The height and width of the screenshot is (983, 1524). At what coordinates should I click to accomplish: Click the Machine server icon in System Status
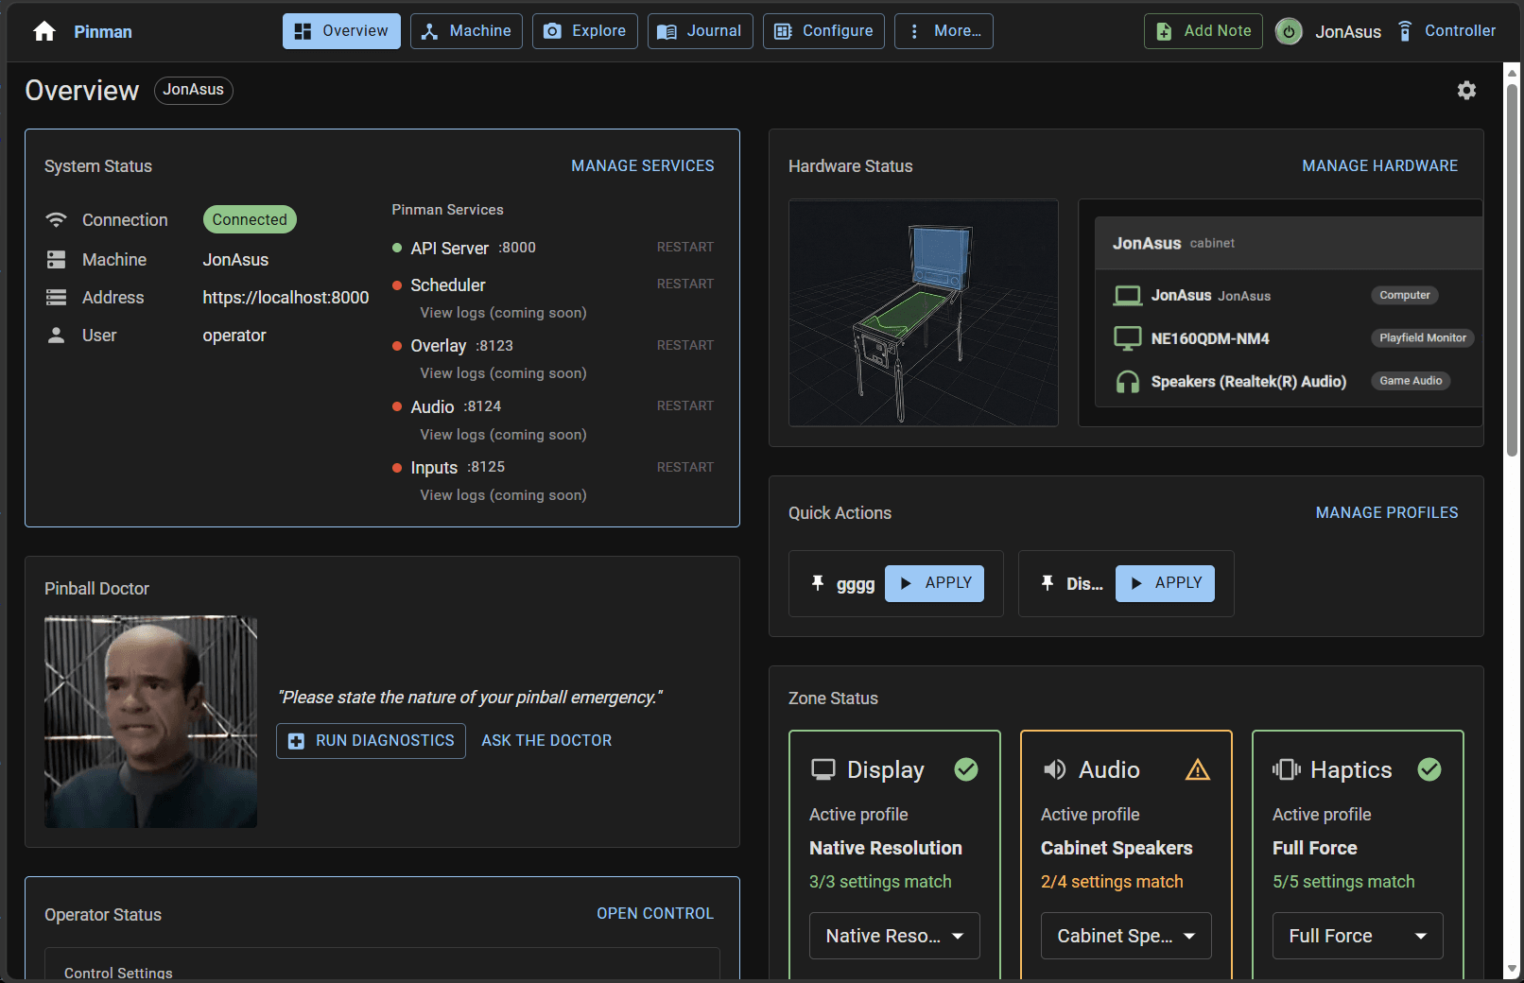tap(57, 259)
